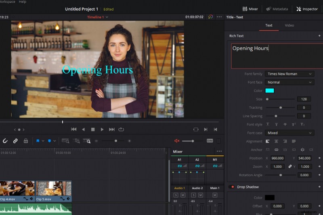The image size is (323, 215).
Task: Open the Font case dropdown
Action: [289, 133]
